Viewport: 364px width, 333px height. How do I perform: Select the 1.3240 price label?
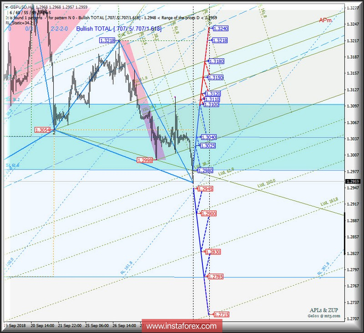221,29
